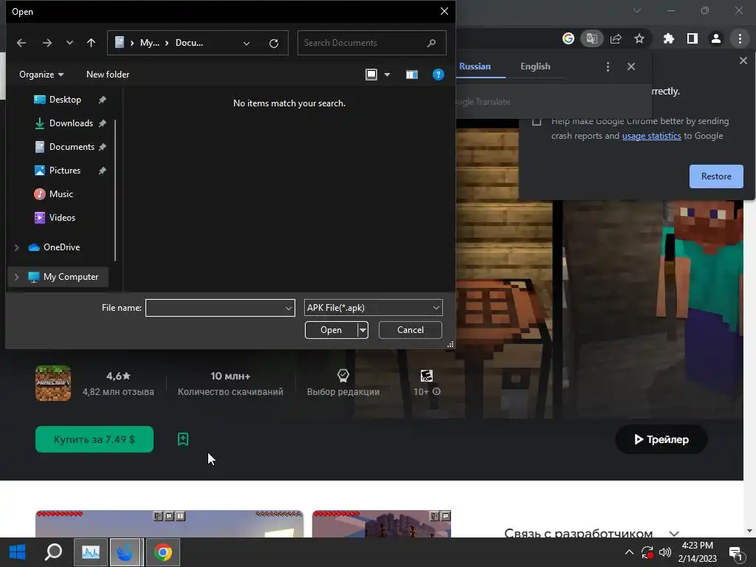Image resolution: width=756 pixels, height=567 pixels.
Task: Click the My... path segment in address bar
Action: click(x=149, y=43)
